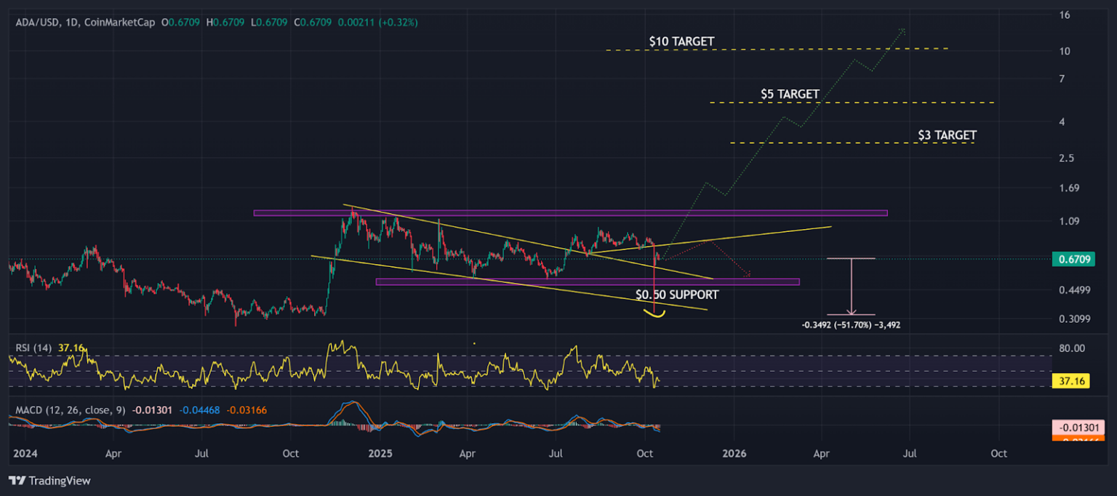Select the yellow arc under the lowest wick
This screenshot has height=496, width=1117.
(x=655, y=315)
